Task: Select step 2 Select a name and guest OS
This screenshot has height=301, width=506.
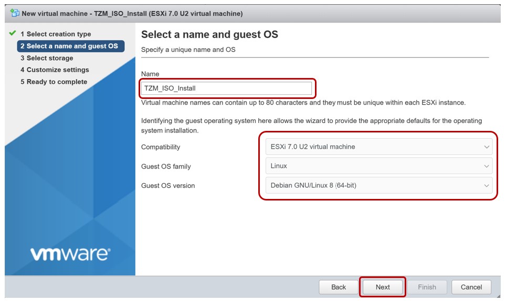Action: click(69, 46)
